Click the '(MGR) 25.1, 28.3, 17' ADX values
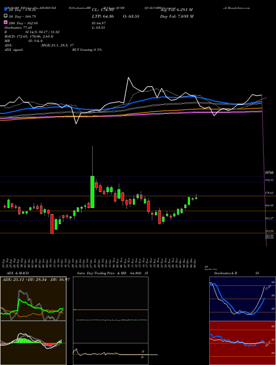Viewport: 276px width, 365px height. pyautogui.click(x=57, y=45)
